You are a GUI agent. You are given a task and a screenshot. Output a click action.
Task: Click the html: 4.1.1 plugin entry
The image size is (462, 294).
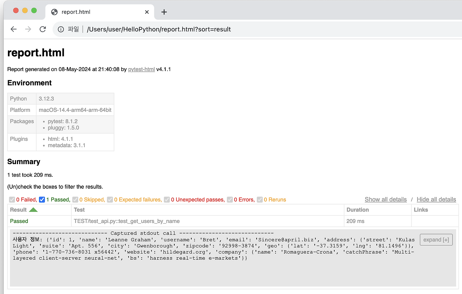(61, 139)
